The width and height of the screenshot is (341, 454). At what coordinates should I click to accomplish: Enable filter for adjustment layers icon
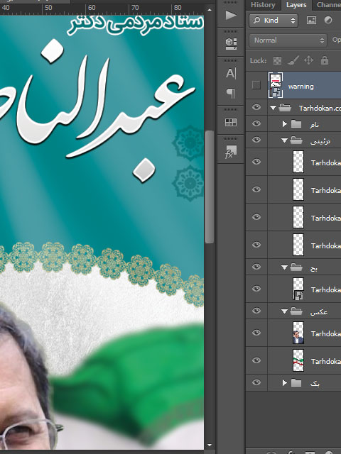[328, 20]
